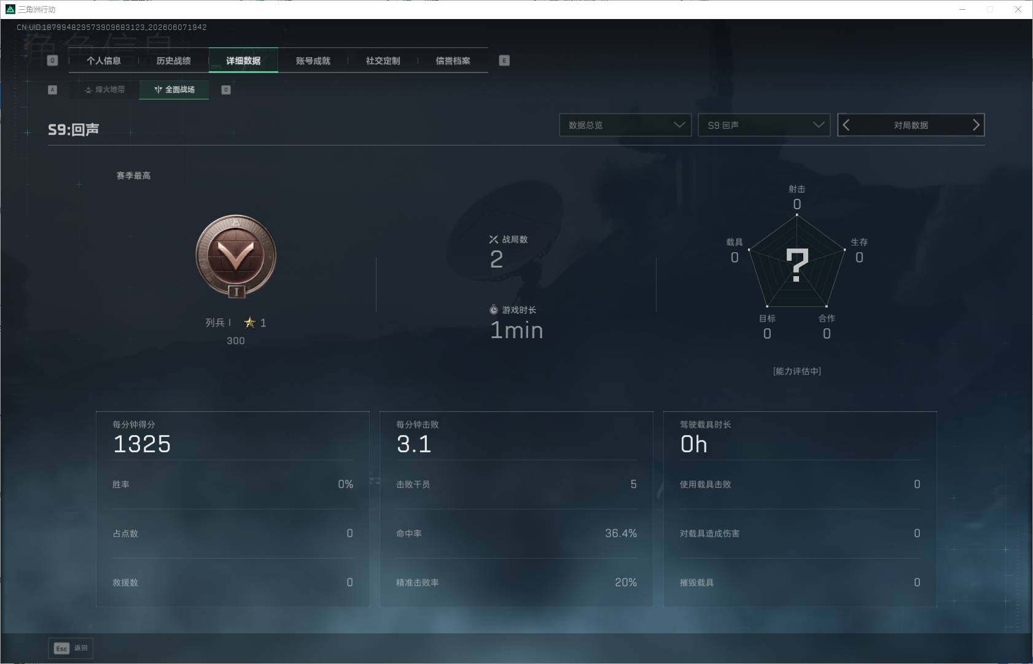
Task: Click the question mark in radar chart
Action: pos(797,265)
